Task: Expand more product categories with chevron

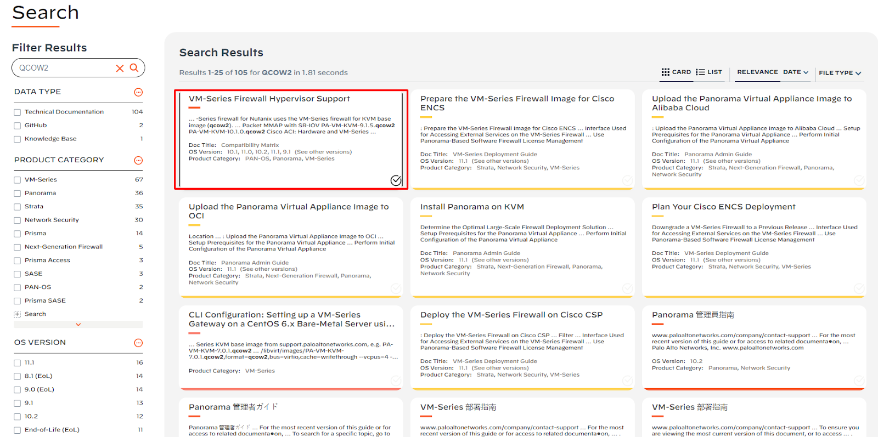Action: 78,325
